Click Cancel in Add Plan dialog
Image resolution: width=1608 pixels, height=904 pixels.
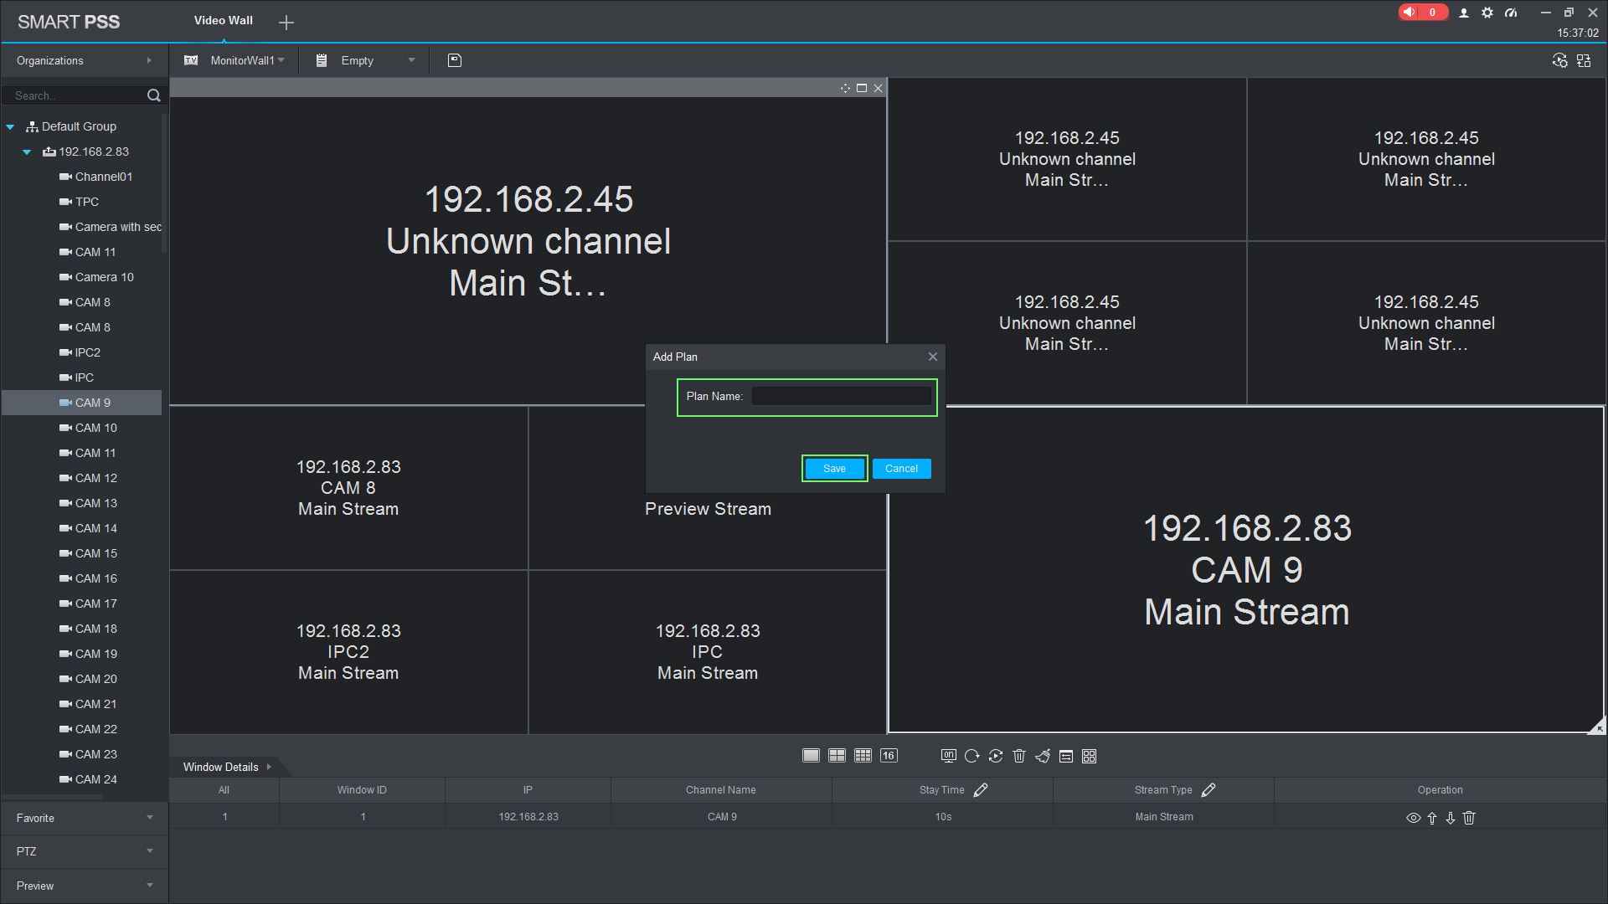901,469
